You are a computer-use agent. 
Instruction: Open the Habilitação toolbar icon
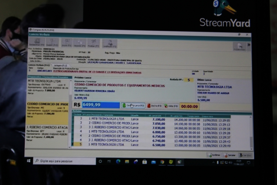tap(109, 43)
